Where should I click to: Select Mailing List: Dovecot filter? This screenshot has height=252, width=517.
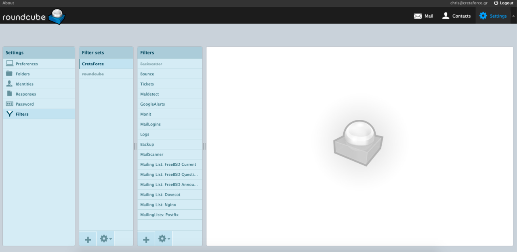pos(170,195)
